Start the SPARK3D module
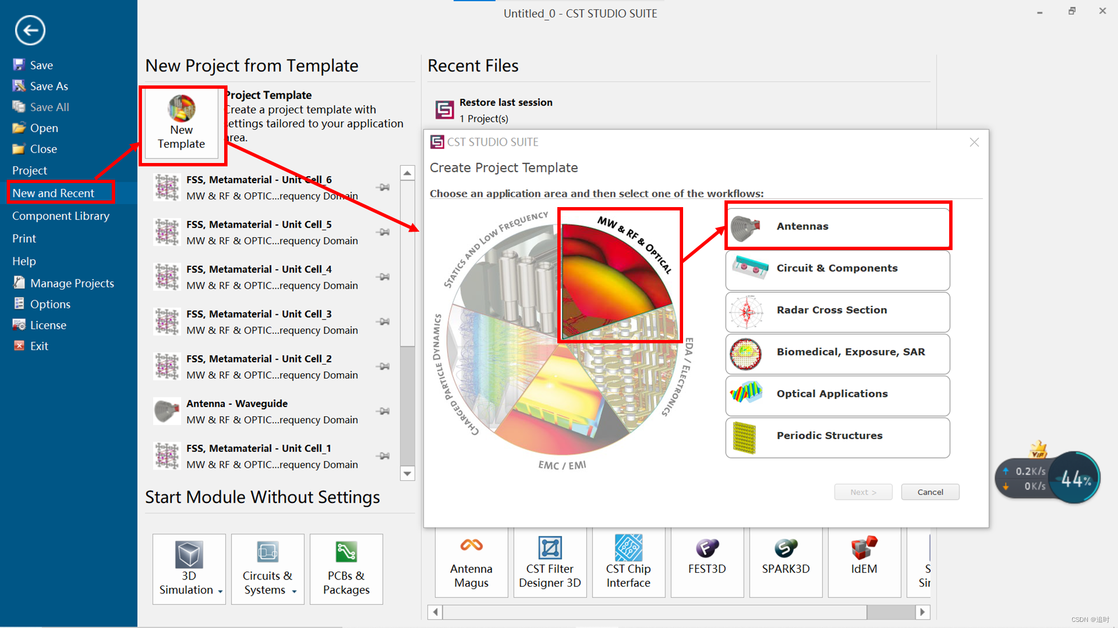This screenshot has width=1118, height=628. pos(785,562)
